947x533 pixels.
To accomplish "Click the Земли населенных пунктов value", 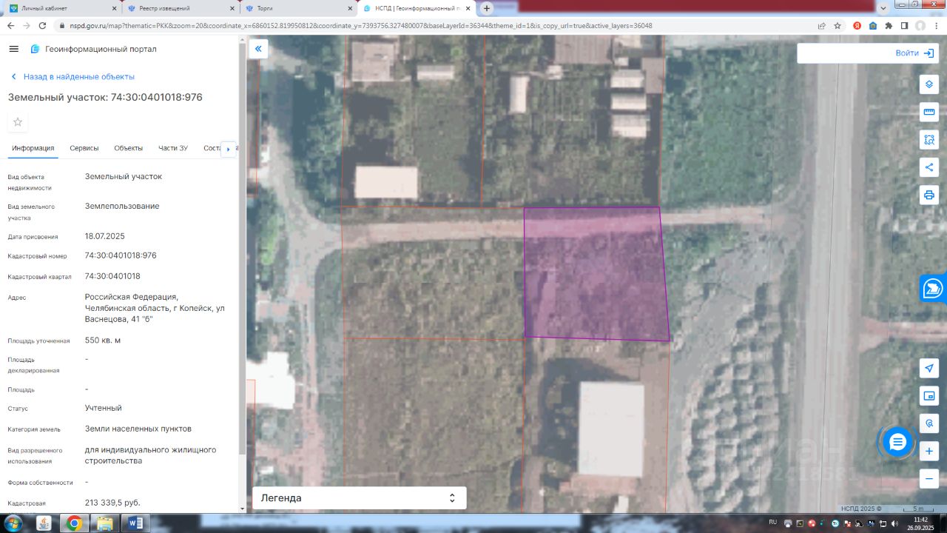I will pos(138,429).
